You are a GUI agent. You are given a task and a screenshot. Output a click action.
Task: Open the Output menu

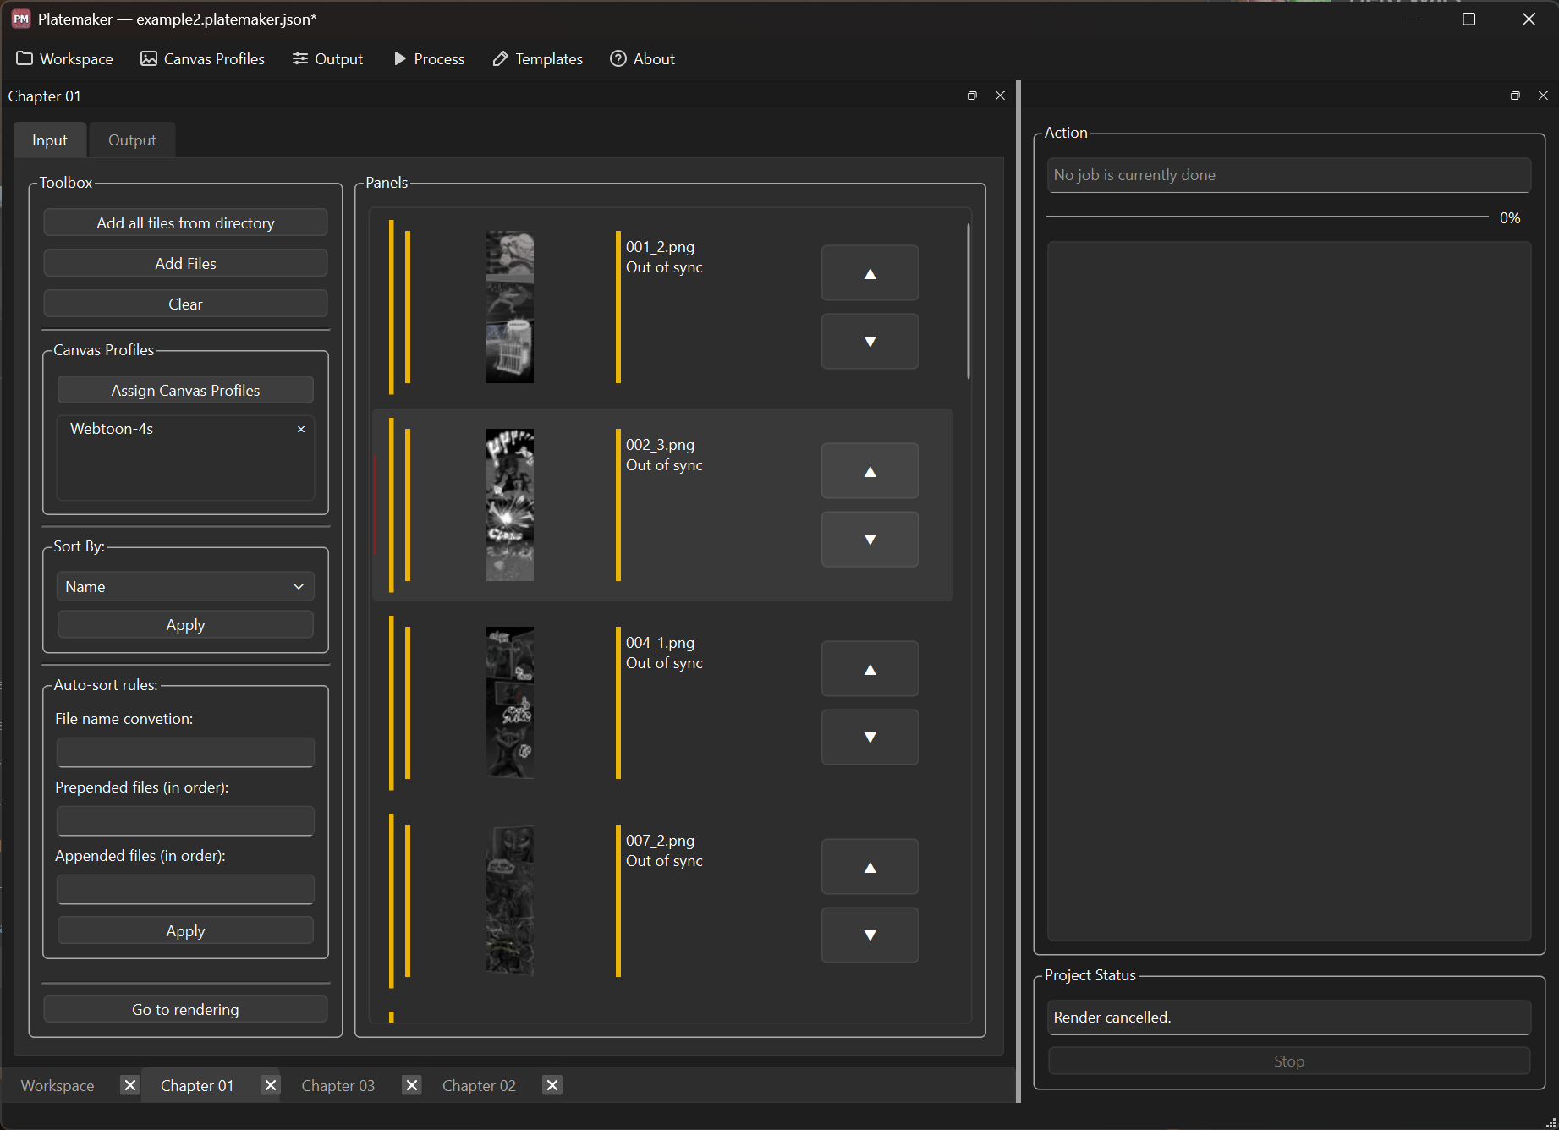[328, 59]
